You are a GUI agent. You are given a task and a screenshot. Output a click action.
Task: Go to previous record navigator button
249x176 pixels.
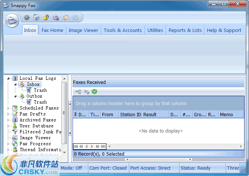[87, 147]
